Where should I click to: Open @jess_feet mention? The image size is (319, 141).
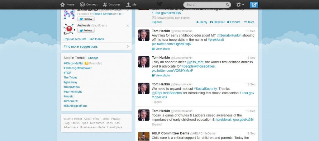point(195,62)
